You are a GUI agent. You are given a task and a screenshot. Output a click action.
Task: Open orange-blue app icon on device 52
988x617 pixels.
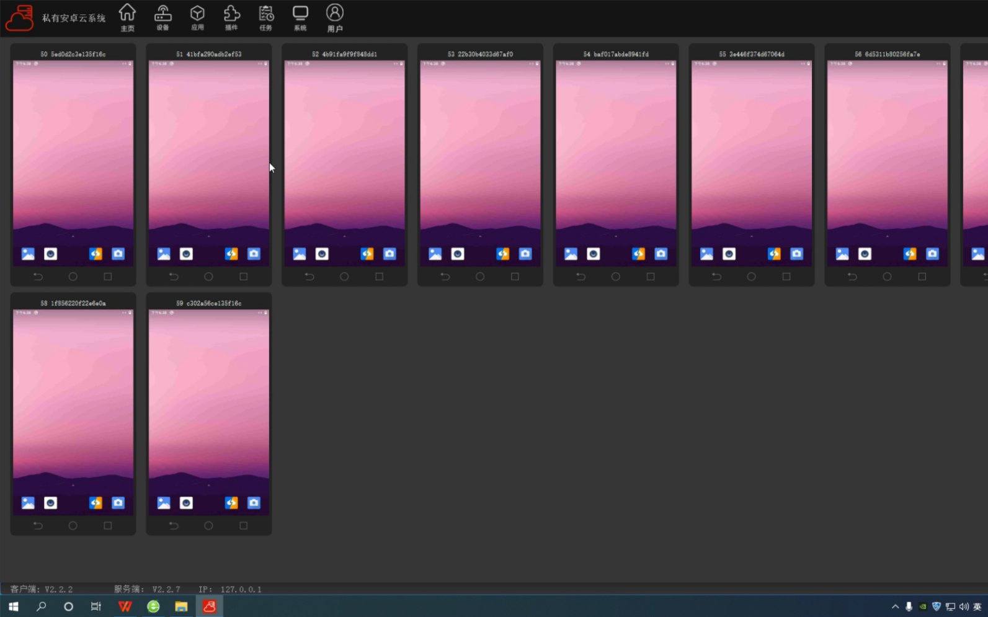point(367,254)
